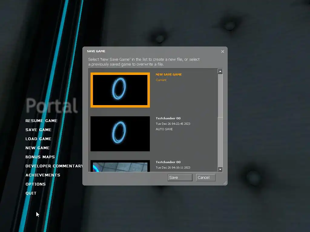Choose Save Game from main menu
This screenshot has width=310, height=232.
[38, 130]
